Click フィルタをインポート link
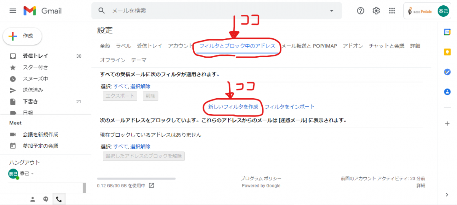This screenshot has width=457, height=205. click(289, 107)
